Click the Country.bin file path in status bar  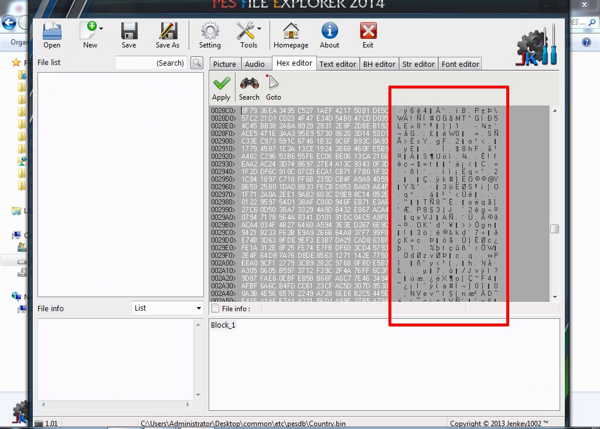click(243, 424)
